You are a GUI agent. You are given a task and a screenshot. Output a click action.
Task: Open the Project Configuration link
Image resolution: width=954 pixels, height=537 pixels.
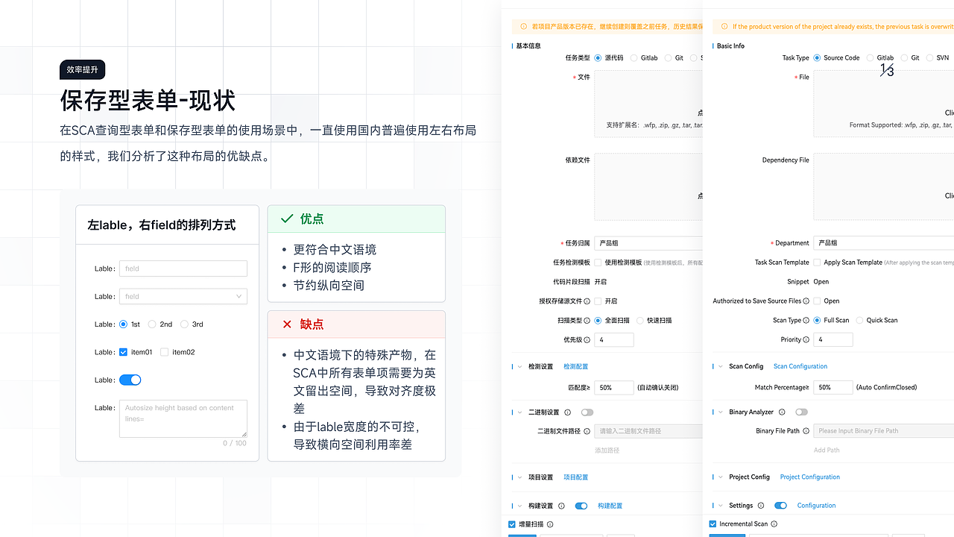pyautogui.click(x=810, y=477)
